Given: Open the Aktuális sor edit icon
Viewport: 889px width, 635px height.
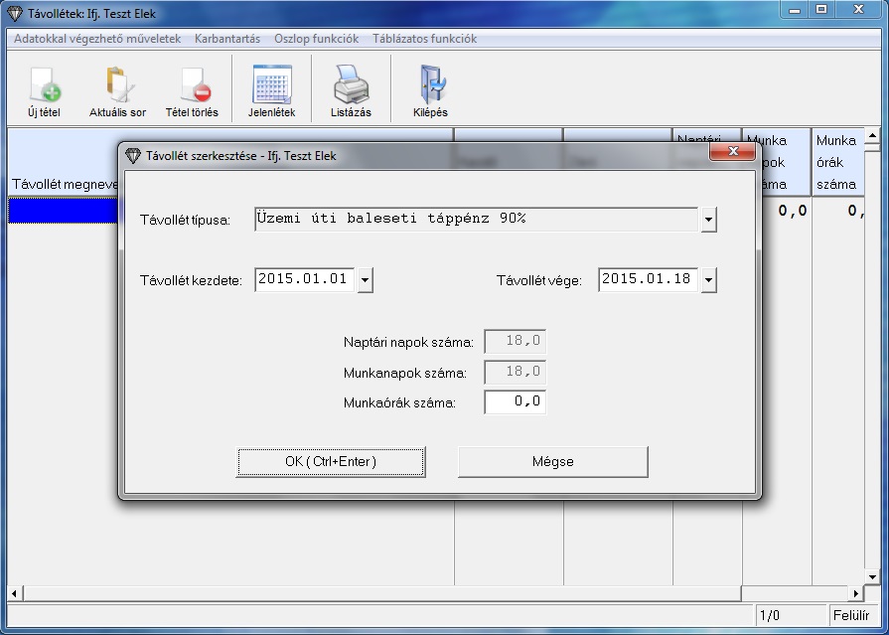Looking at the screenshot, I should (117, 85).
